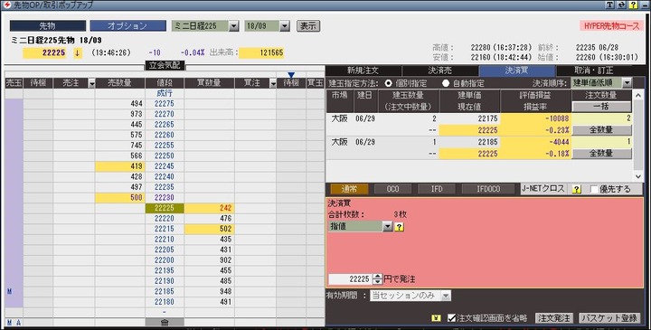Click the 22225 order price input field

(x=350, y=279)
